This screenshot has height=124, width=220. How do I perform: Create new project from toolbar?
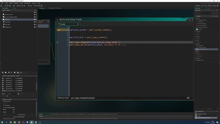pos(5,6)
